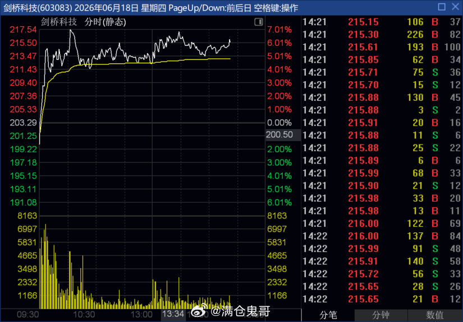
Task: Switch to the 分笔 tab
Action: 328,315
